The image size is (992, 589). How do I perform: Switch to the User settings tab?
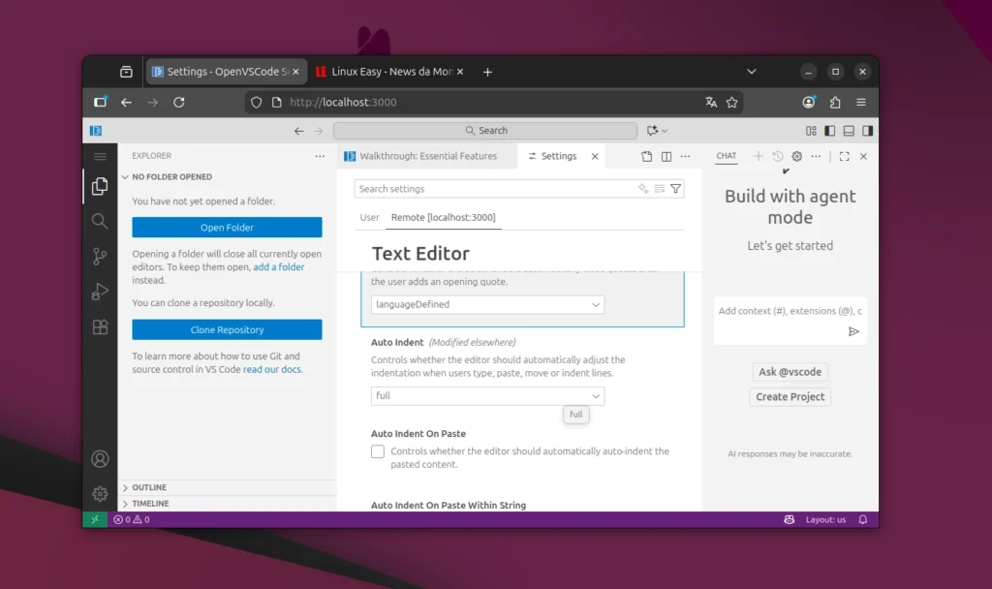coord(368,218)
